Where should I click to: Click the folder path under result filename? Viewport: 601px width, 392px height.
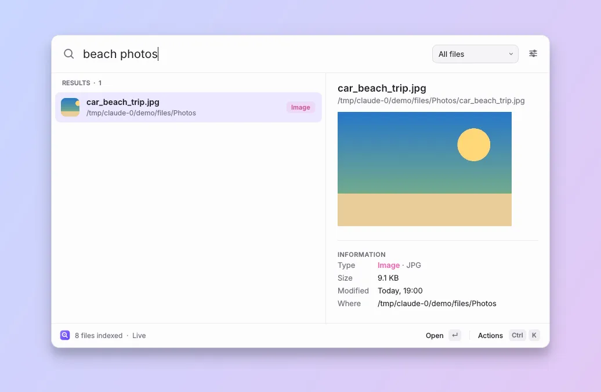tap(141, 113)
